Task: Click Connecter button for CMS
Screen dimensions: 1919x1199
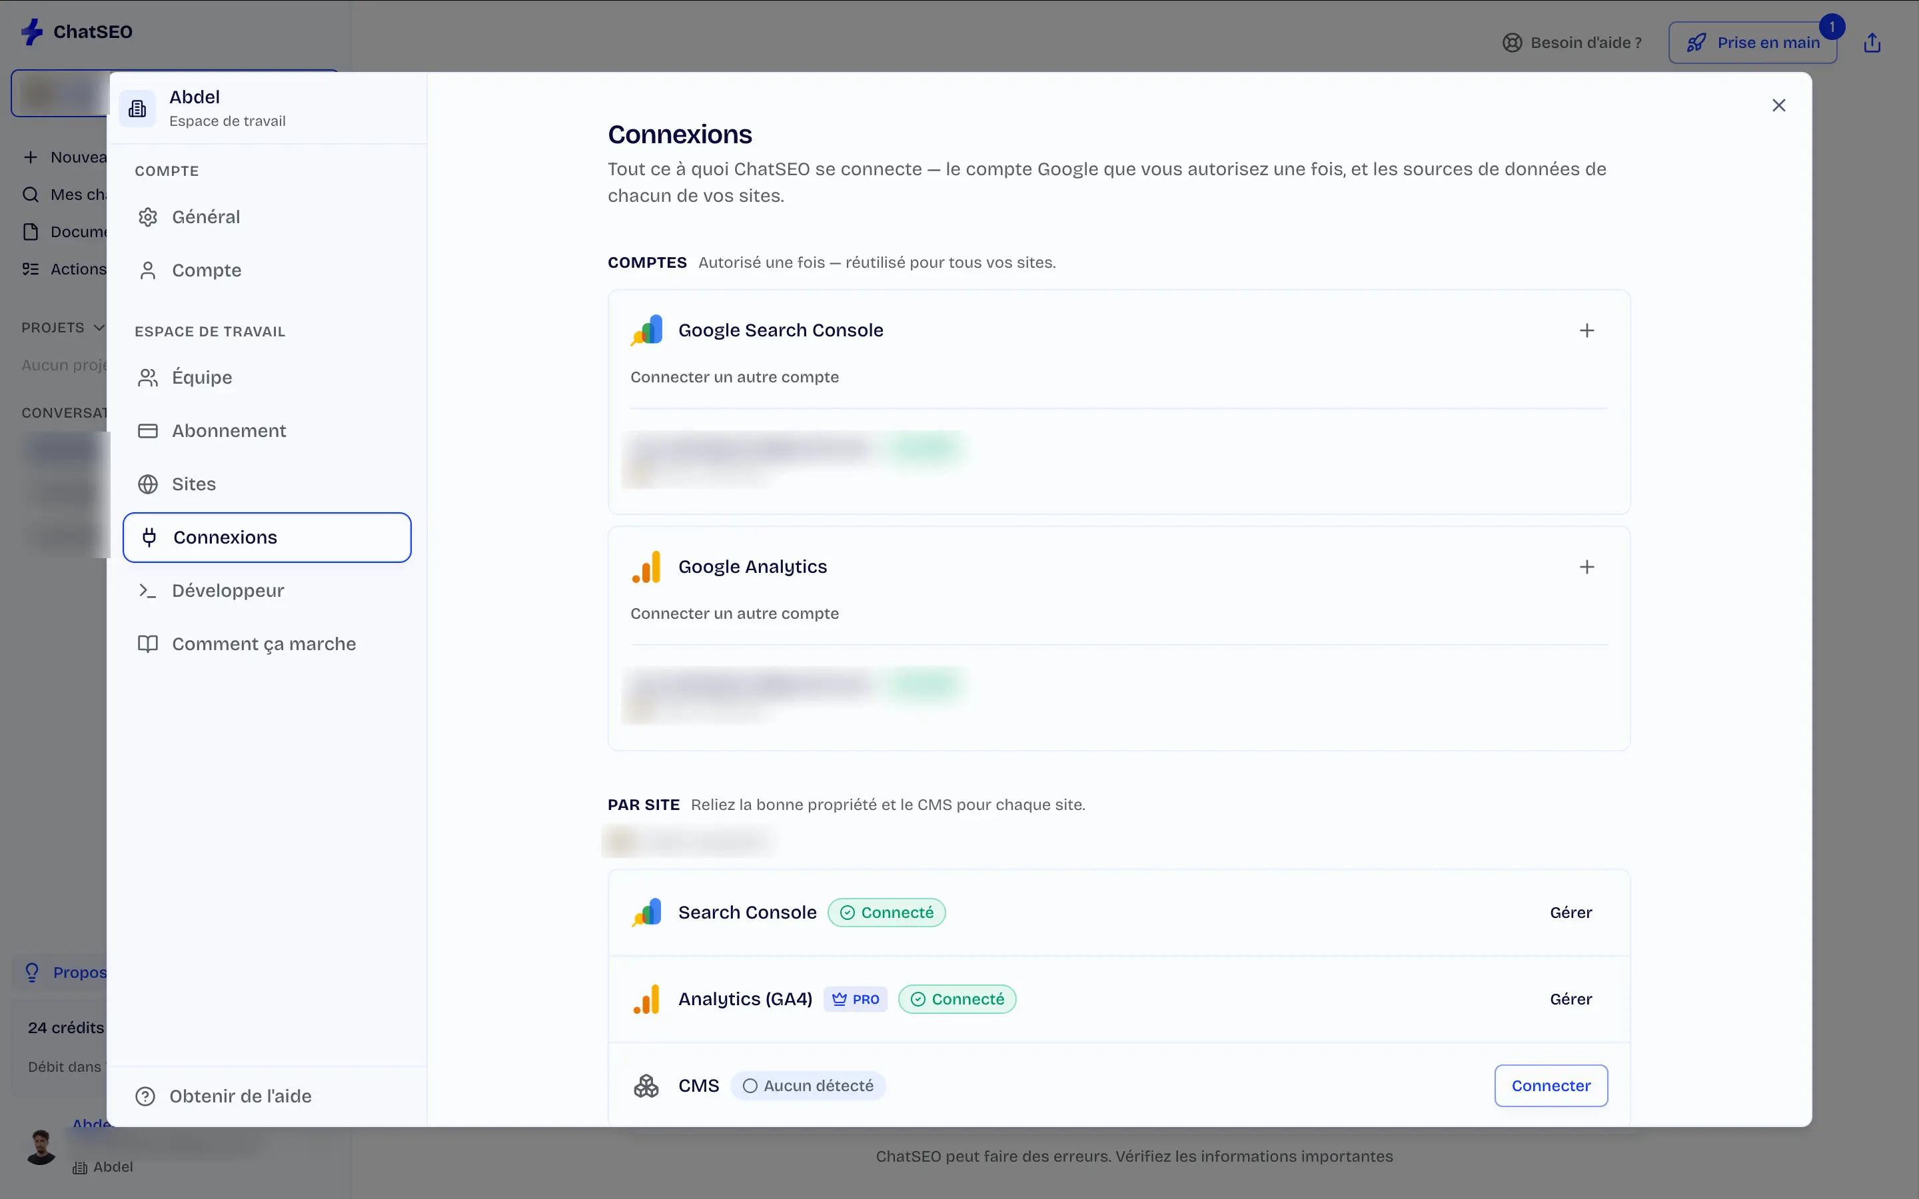Action: pos(1551,1086)
